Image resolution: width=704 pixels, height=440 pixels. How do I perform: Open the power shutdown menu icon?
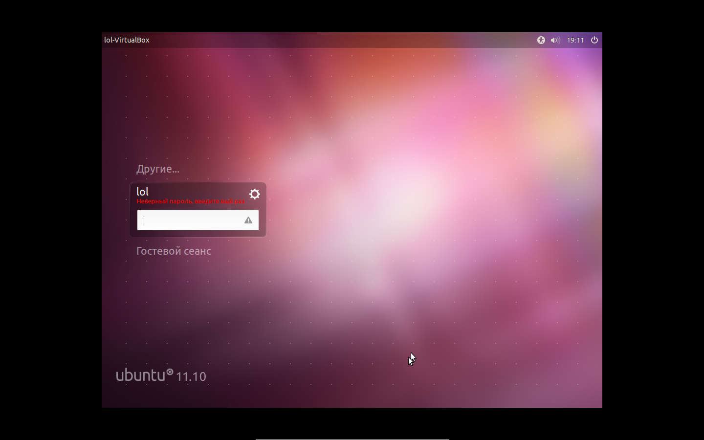tap(594, 40)
